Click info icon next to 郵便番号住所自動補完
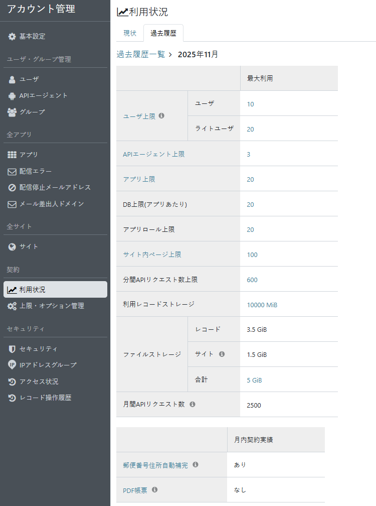The image size is (376, 506). [x=196, y=465]
